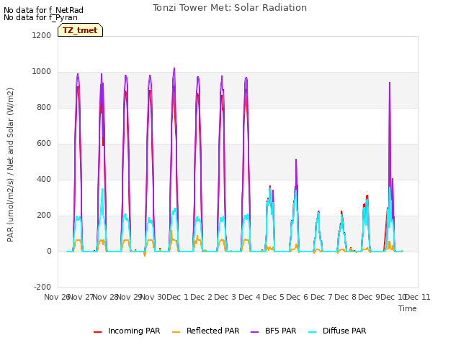Click the BF5 PAR spike on Dec 10
Viewport: 461px width, 345px height.
[390, 83]
